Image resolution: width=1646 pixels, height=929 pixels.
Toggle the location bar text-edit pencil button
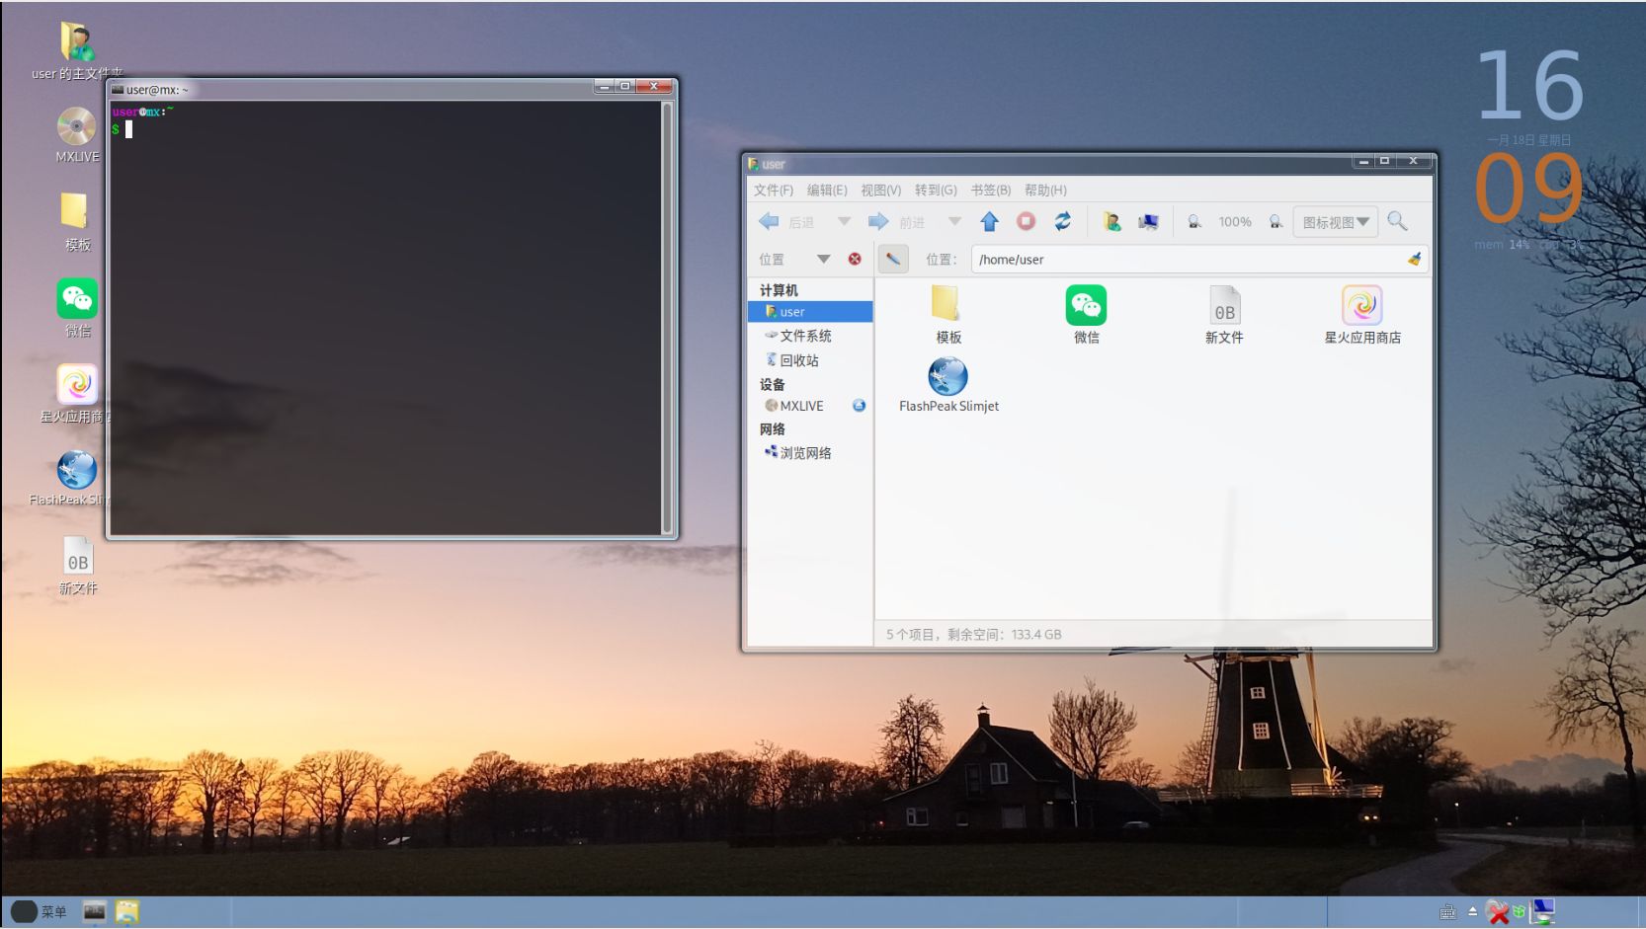point(893,259)
